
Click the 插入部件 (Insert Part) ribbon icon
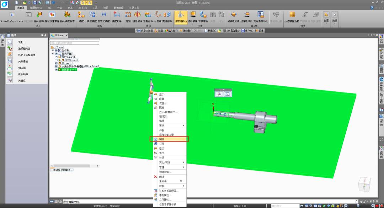click(x=38, y=16)
